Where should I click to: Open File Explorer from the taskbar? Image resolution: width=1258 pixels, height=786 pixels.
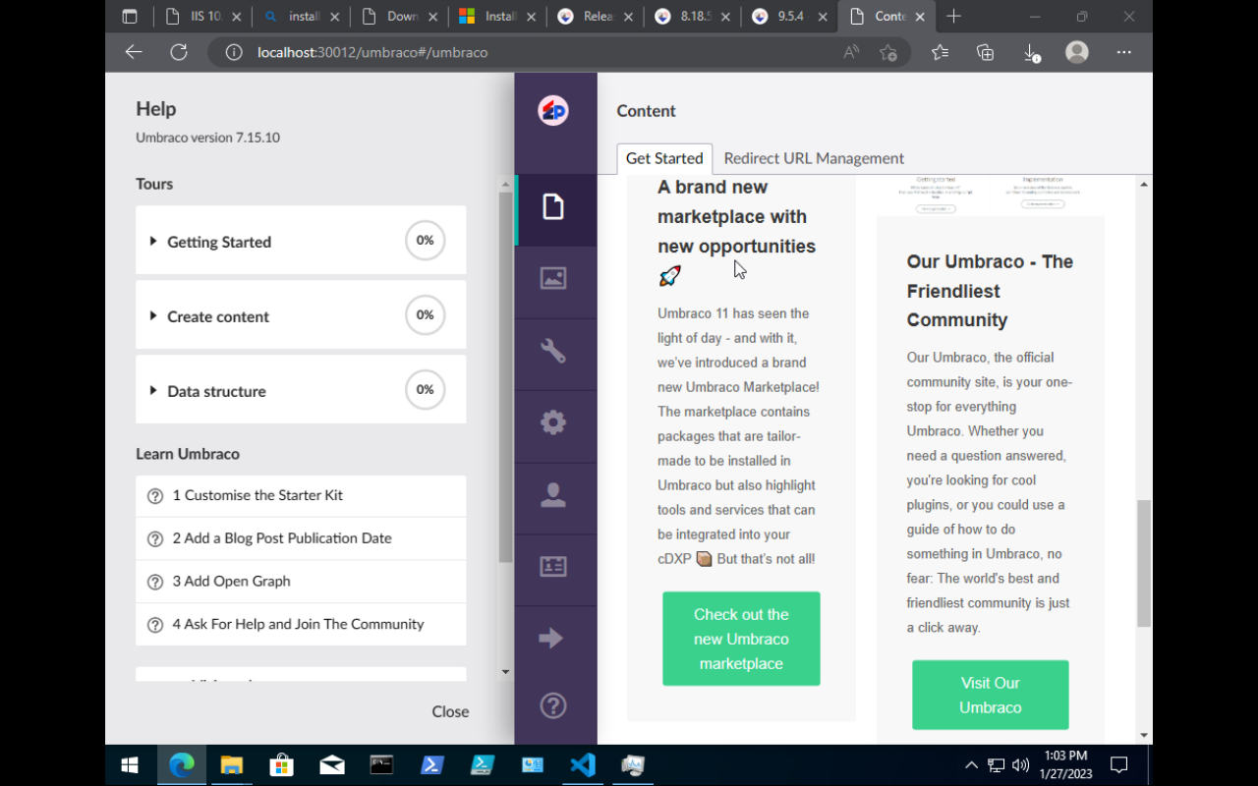coord(231,764)
